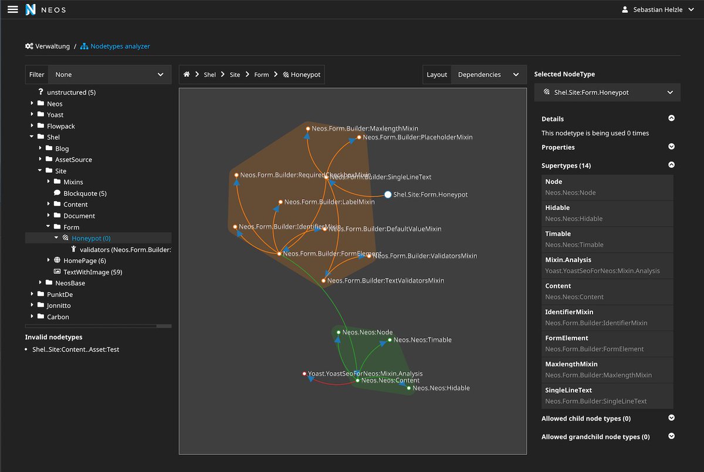Viewport: 704px width, 472px height.
Task: Expand the Mixins folder arrow
Action: [x=49, y=182]
